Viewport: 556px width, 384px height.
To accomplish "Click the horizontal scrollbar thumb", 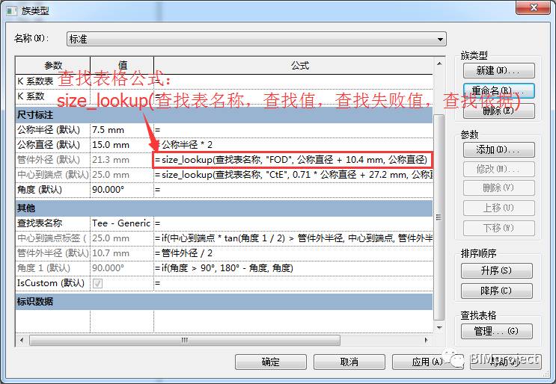I will 185,341.
